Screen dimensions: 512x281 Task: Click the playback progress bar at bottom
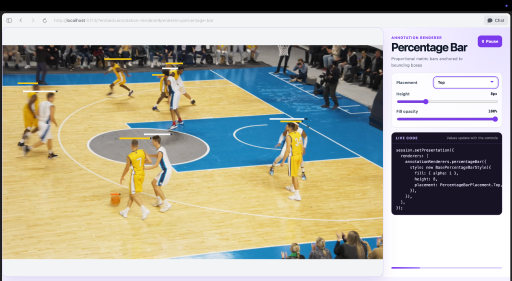point(446,268)
